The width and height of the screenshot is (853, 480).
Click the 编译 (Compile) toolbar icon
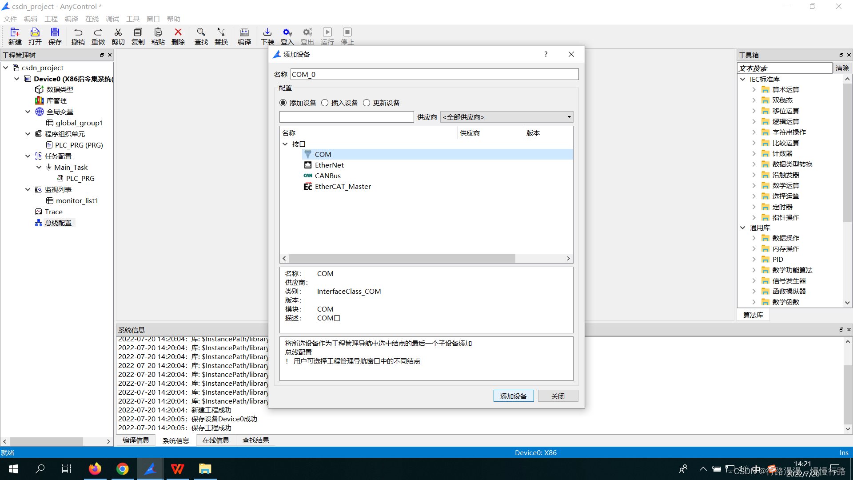point(244,36)
